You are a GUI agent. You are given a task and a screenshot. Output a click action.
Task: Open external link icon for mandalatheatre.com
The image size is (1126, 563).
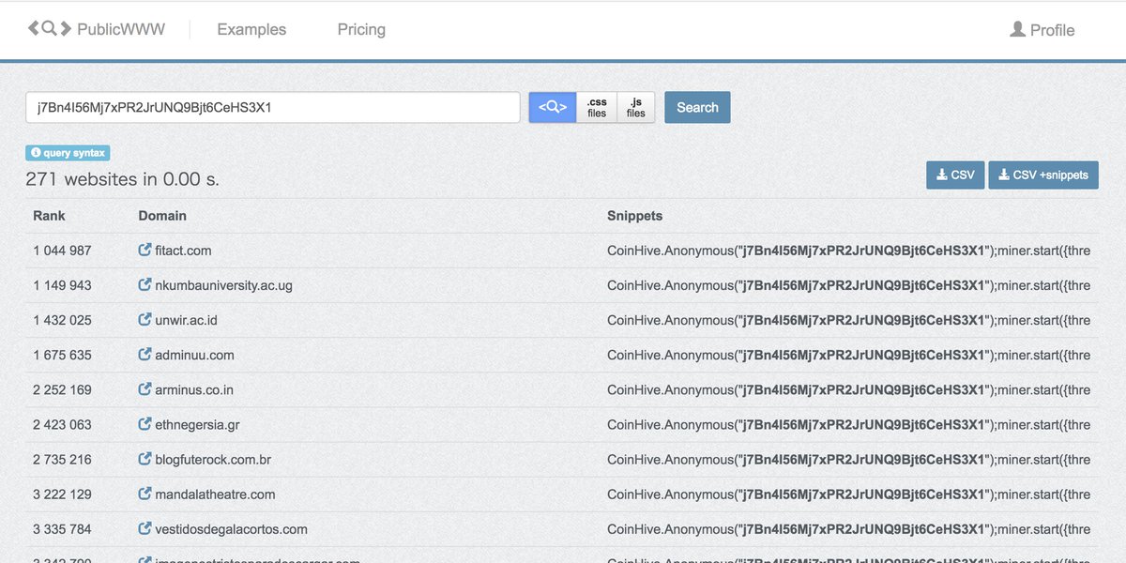145,495
